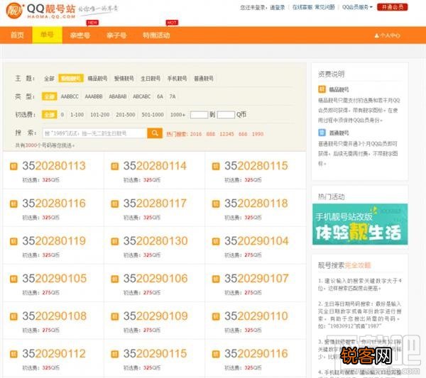Click hot search term 2016
Image resolution: width=426 pixels, height=378 pixels.
tap(196, 134)
